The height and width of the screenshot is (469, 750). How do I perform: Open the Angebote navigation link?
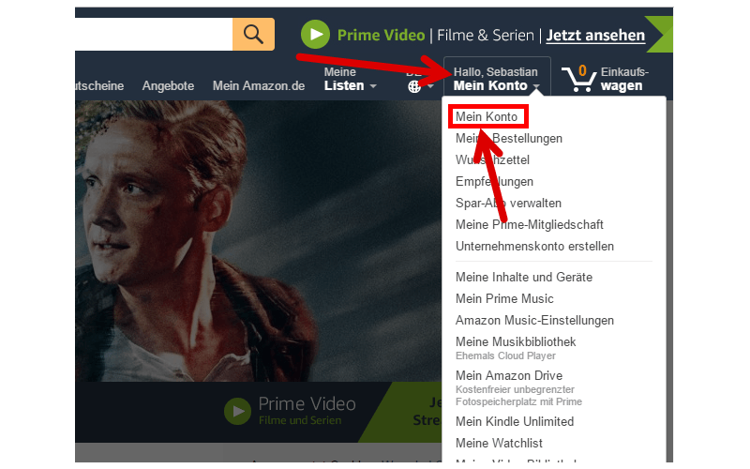coord(168,86)
